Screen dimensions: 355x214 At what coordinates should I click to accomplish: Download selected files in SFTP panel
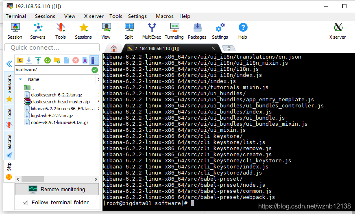tap(29, 60)
